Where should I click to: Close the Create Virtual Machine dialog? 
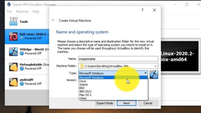tap(154, 10)
